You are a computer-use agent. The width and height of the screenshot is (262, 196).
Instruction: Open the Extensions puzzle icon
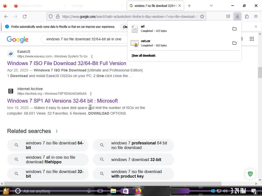247,16
